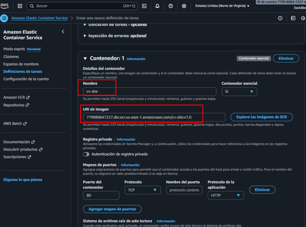Screen dimensions: 306x227
Task: Open the help question mark icon
Action: coord(171,6)
